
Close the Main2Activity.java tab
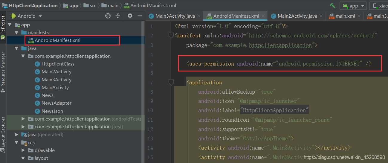click(x=321, y=16)
